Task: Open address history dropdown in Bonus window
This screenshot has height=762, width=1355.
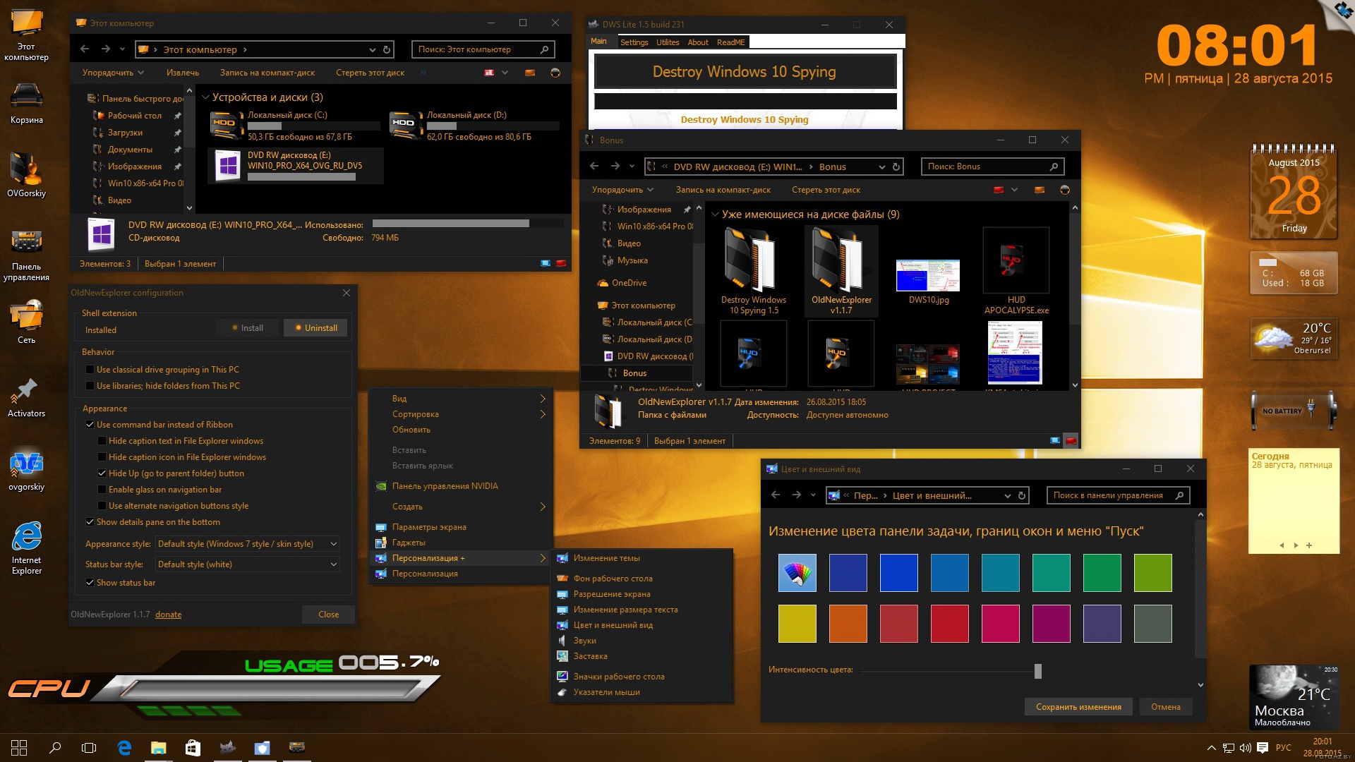Action: 881,167
